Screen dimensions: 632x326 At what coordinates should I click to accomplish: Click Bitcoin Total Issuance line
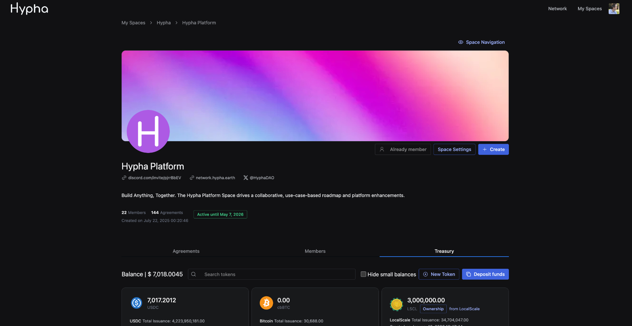pos(291,321)
